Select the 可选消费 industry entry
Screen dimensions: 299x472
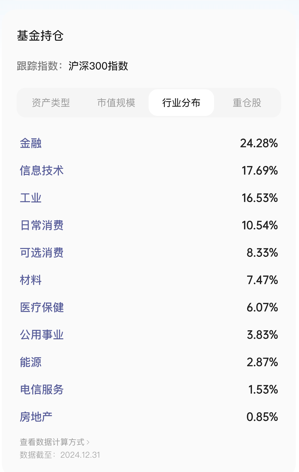coord(42,253)
